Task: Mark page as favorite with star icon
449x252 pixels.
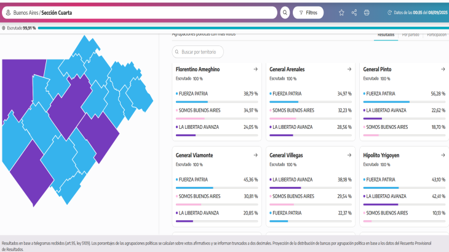Action: click(341, 12)
